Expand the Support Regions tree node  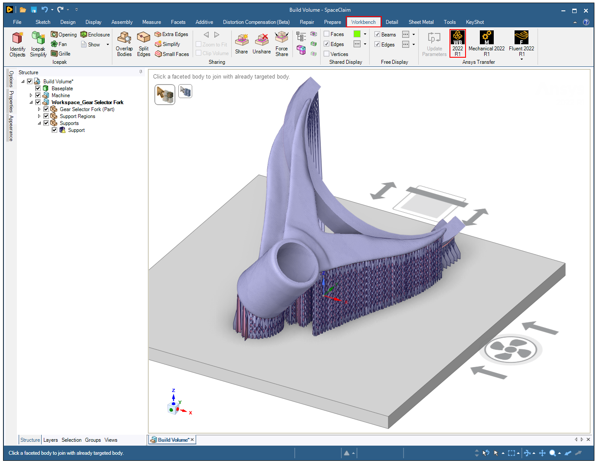pos(39,116)
